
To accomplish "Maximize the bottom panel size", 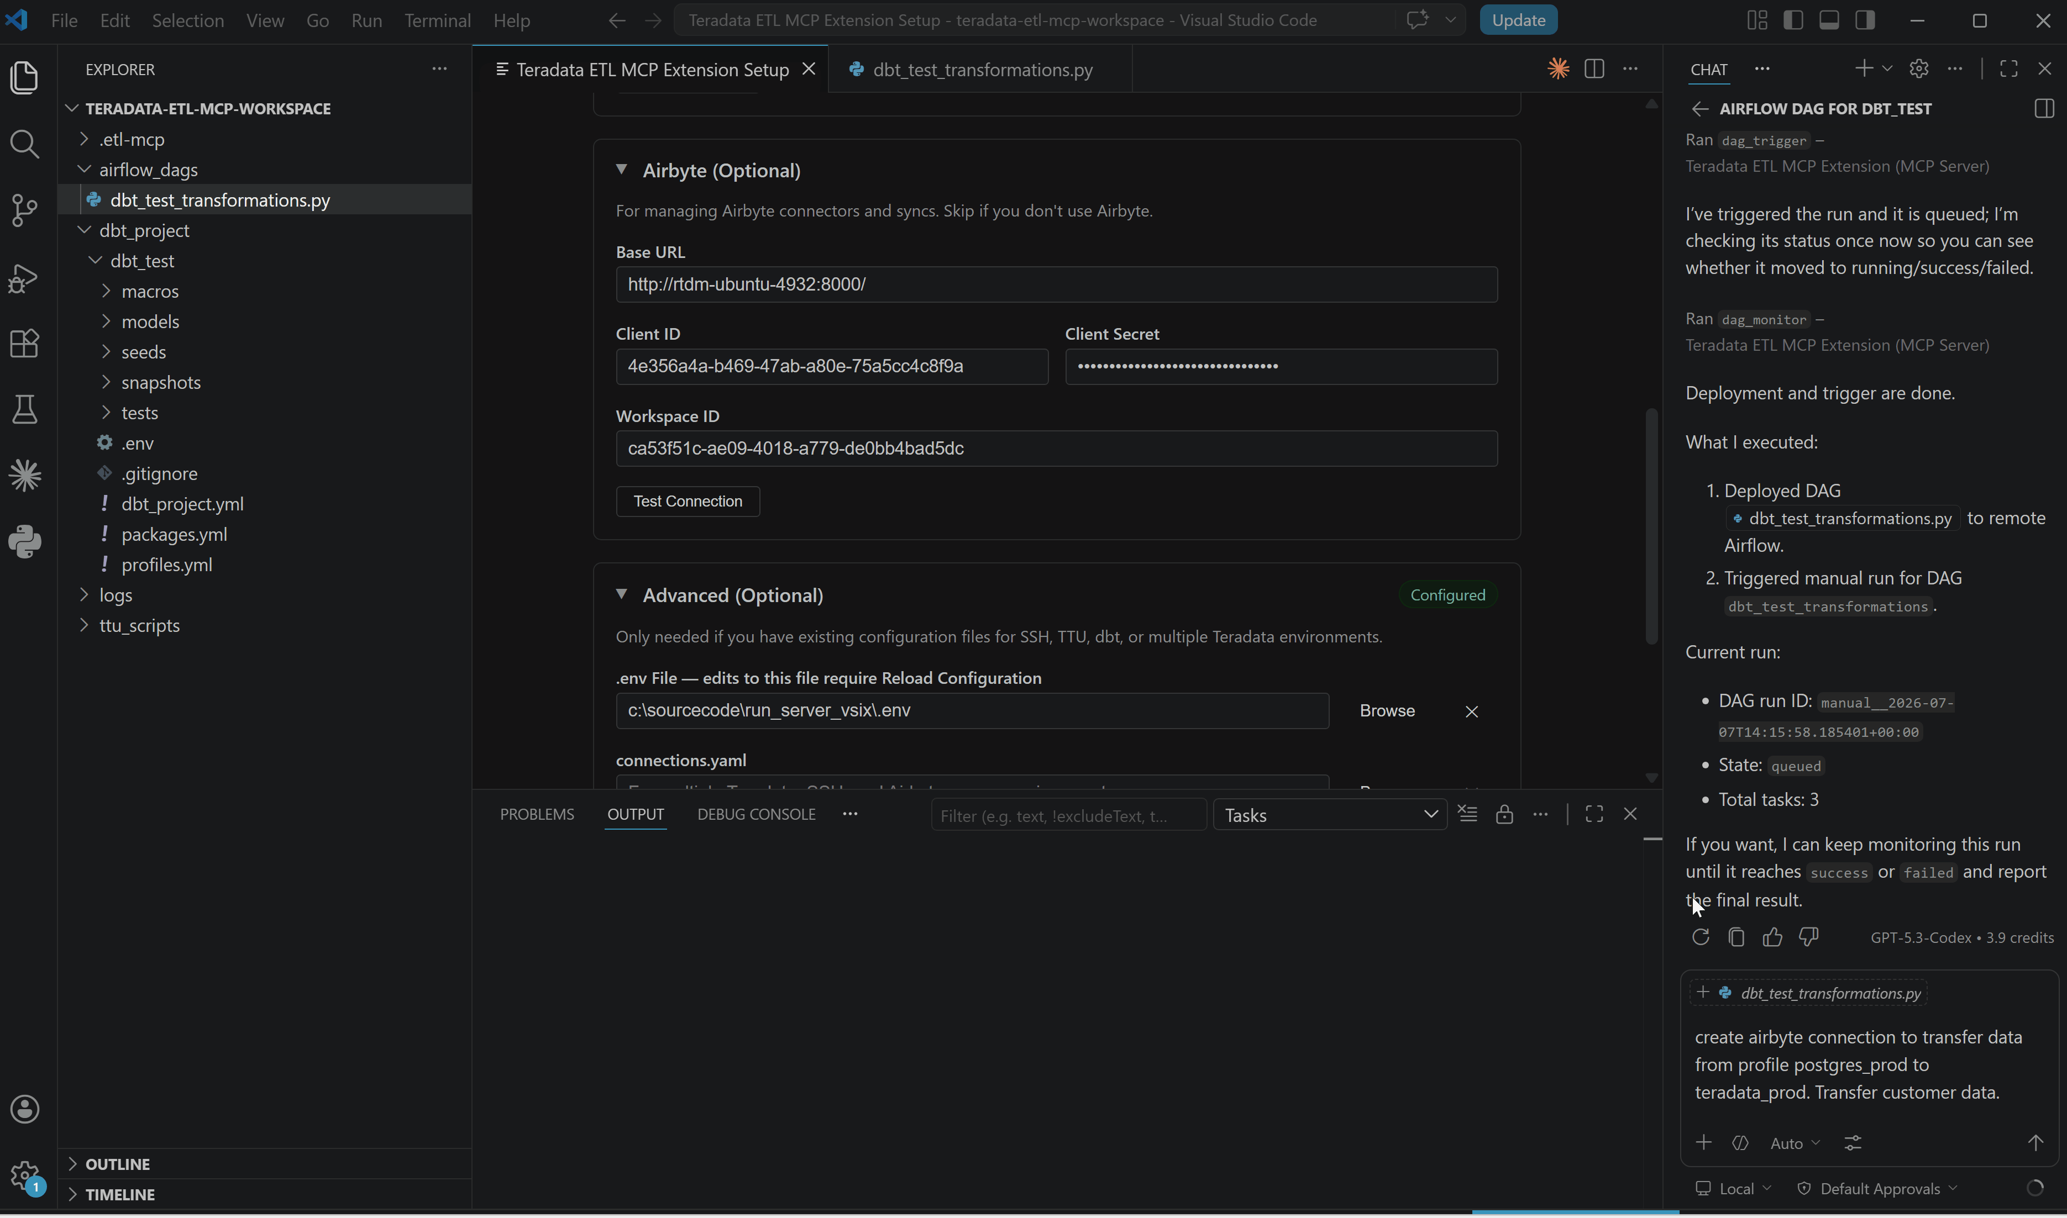I will tap(1594, 814).
